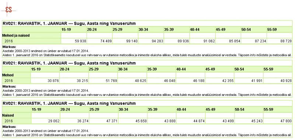Select value 74 489 for age 20-24
295x140 pixels.
pos(106,41)
